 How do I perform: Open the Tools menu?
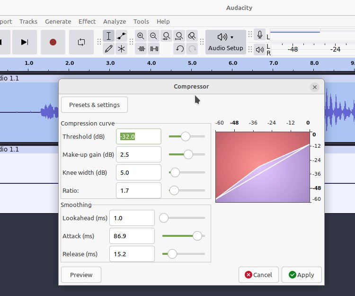(141, 21)
